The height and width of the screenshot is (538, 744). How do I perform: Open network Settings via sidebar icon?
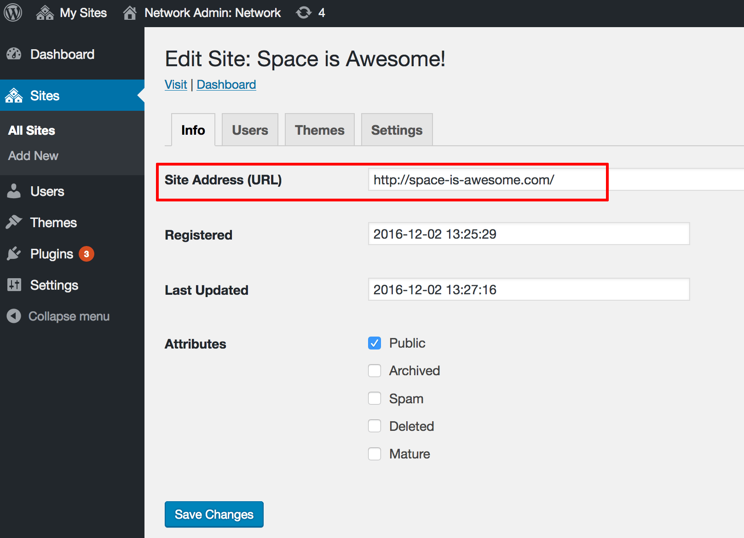(14, 285)
